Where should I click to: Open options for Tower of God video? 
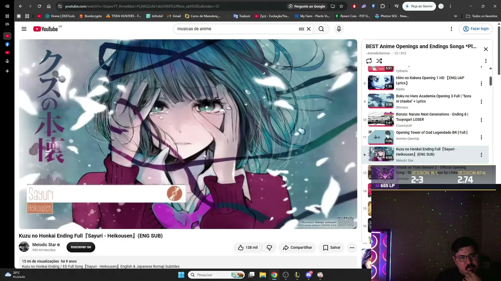pyautogui.click(x=481, y=137)
